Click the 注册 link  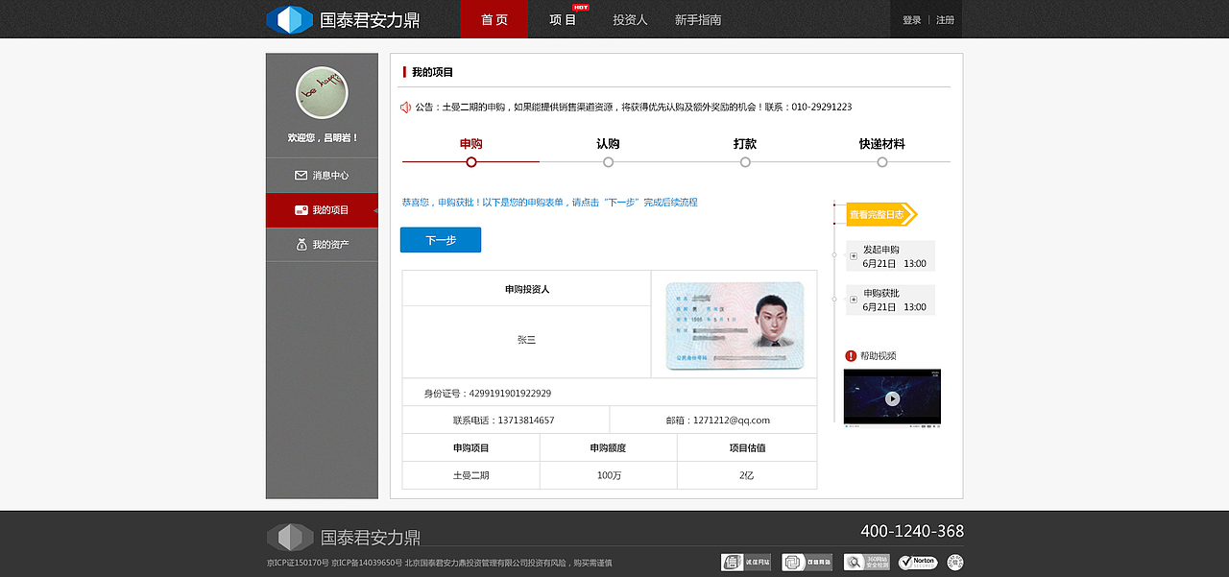[945, 20]
